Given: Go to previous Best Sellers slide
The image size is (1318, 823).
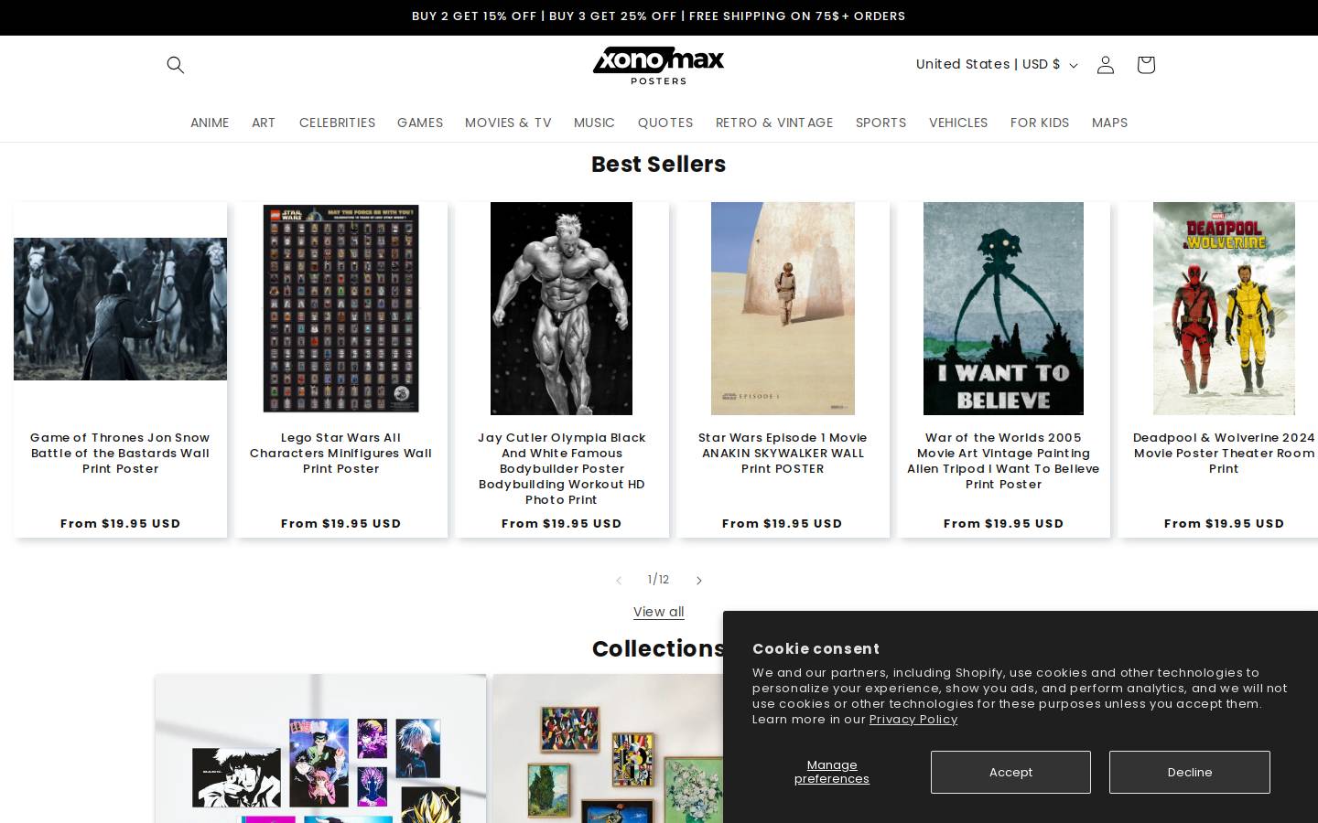Looking at the screenshot, I should [619, 580].
